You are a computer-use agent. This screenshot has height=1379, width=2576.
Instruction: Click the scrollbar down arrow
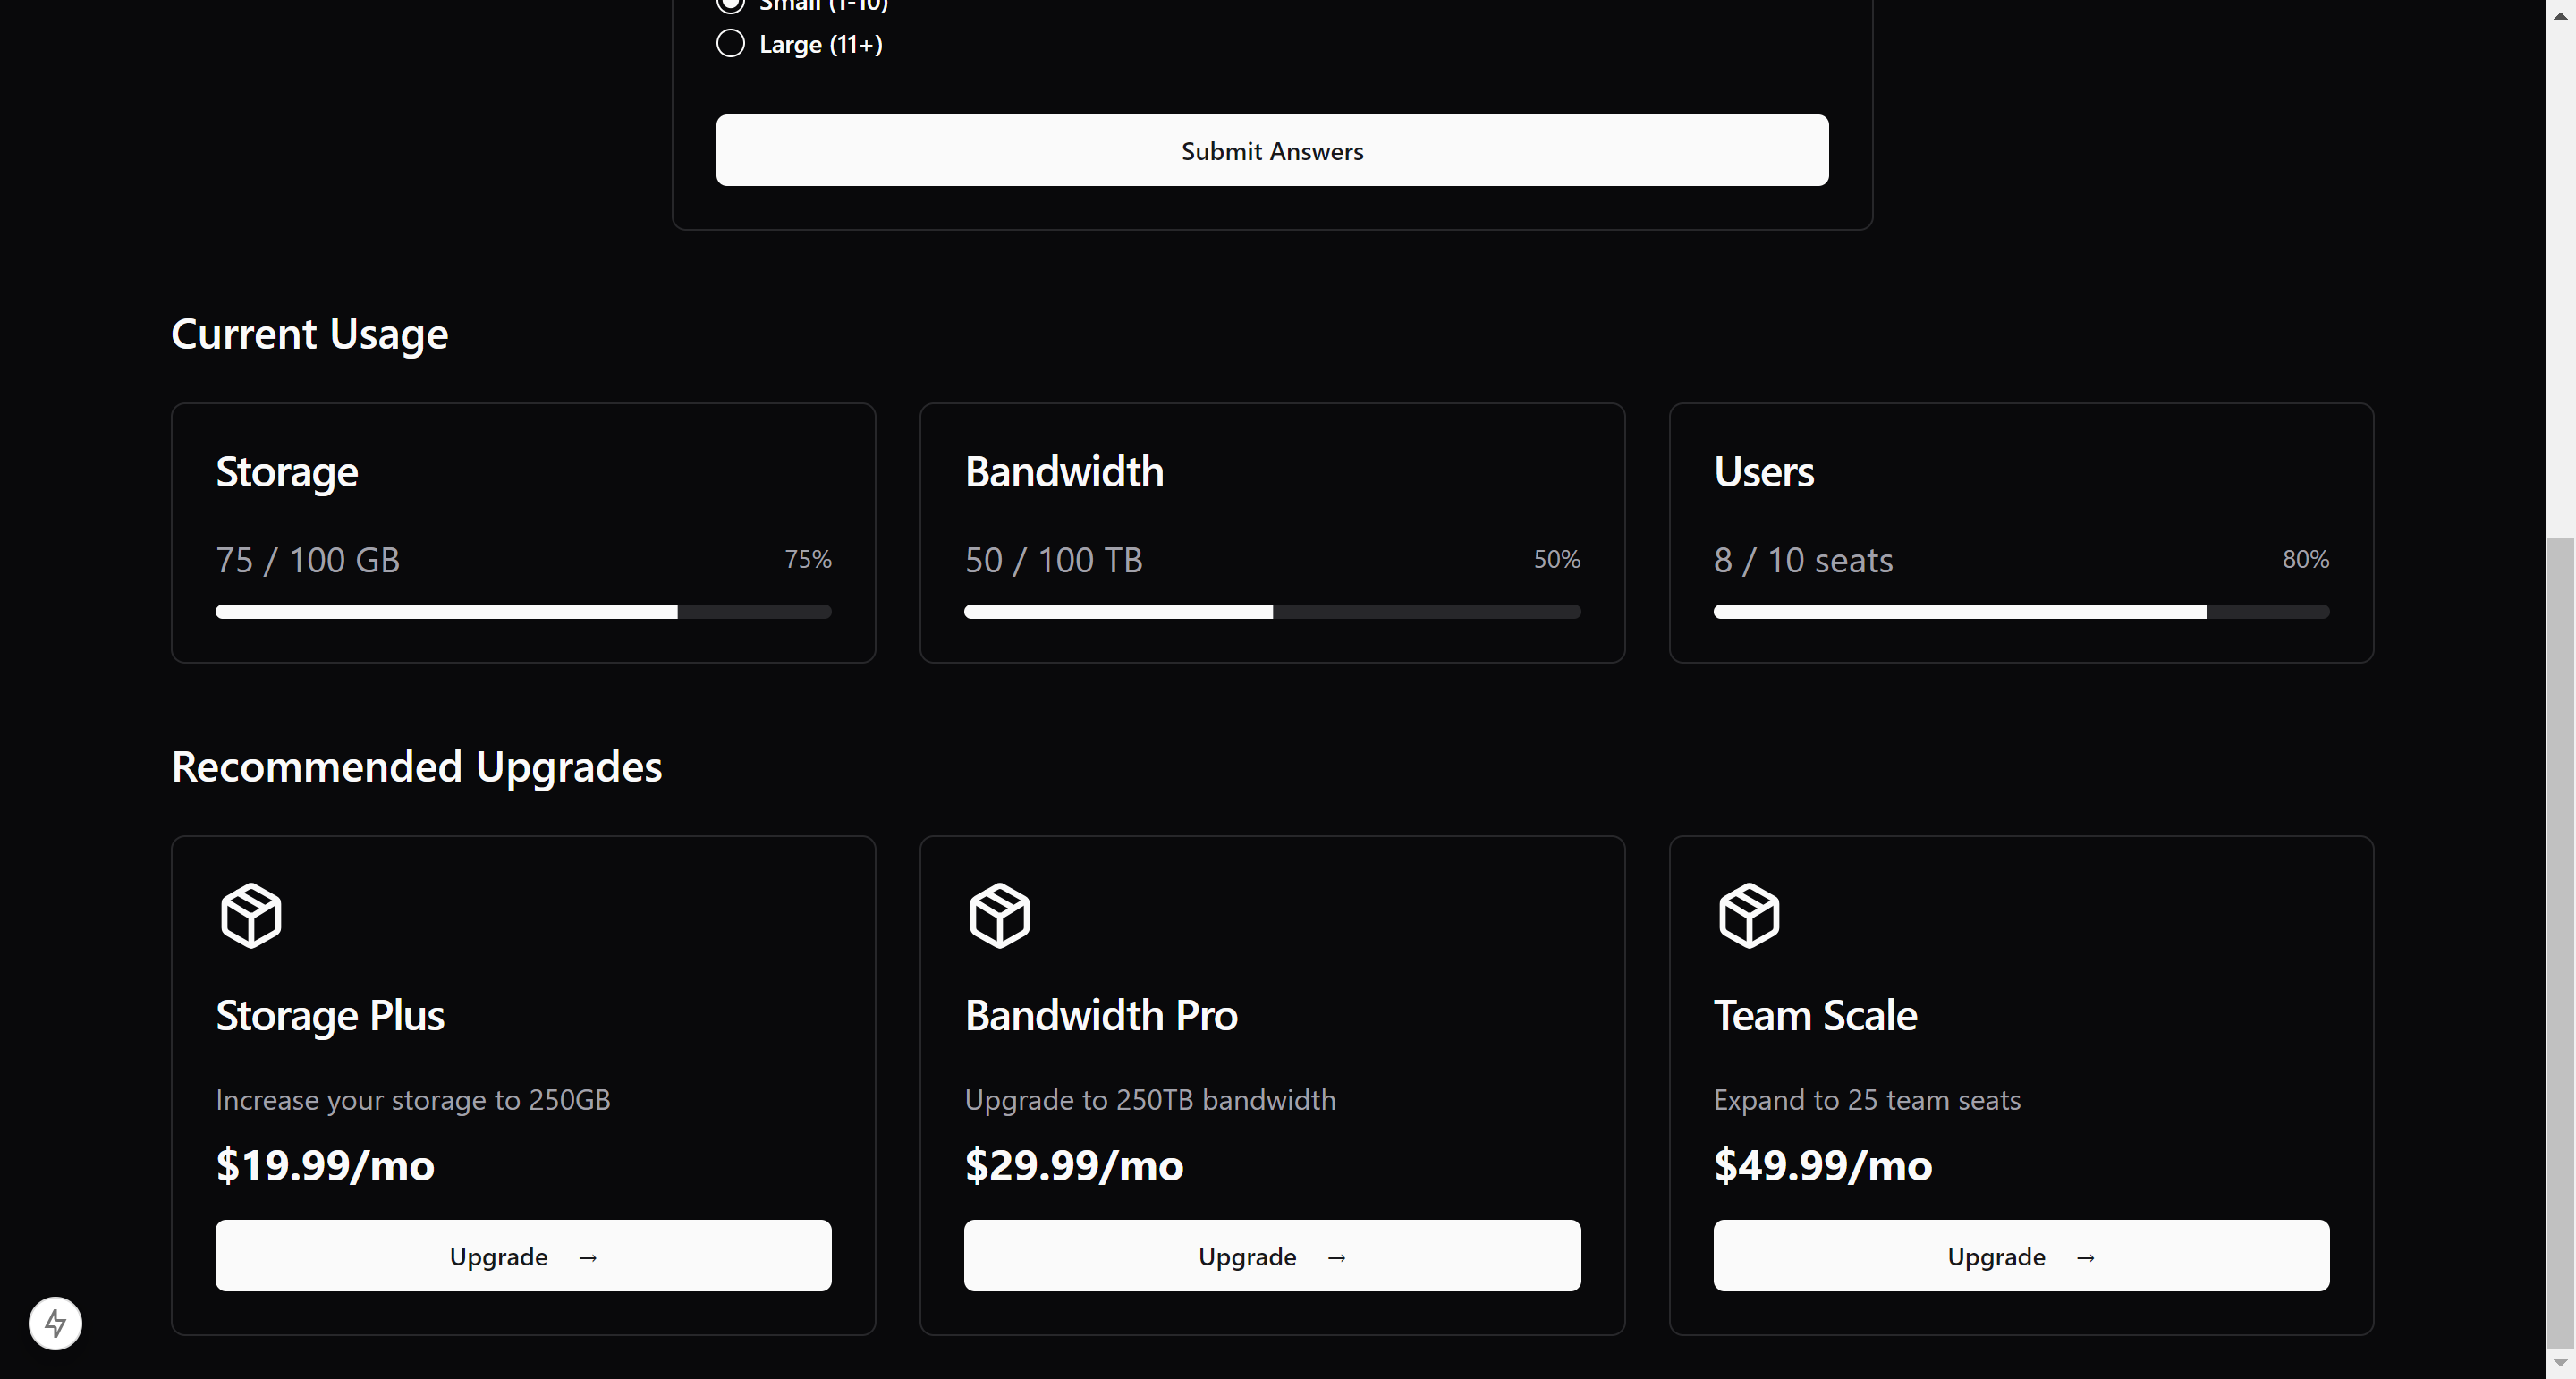tap(2560, 1364)
